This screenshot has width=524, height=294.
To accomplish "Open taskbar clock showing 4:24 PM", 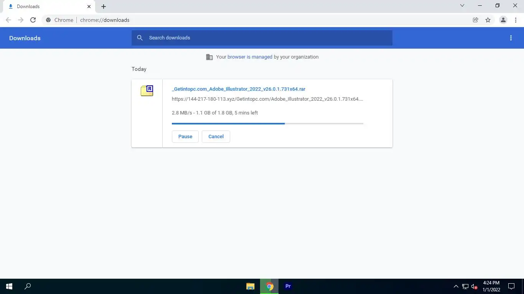I will [x=491, y=286].
